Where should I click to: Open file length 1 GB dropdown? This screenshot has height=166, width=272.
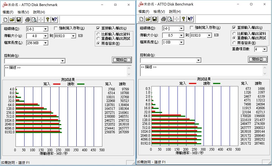click(x=181, y=42)
